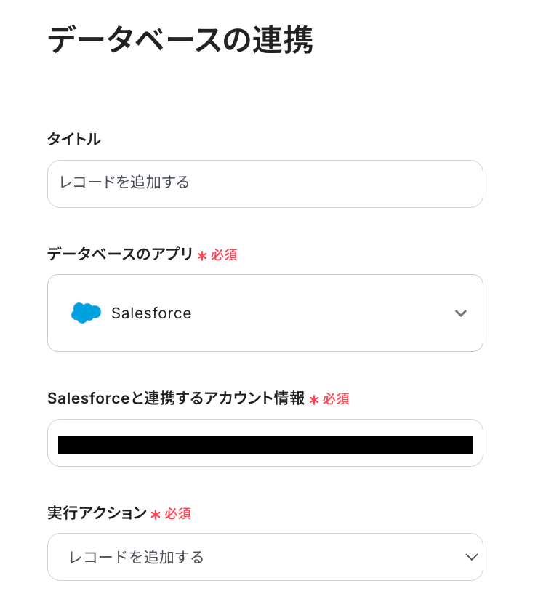Click the Salesforce cloud logo icon
This screenshot has height=602, width=554.
pyautogui.click(x=86, y=313)
